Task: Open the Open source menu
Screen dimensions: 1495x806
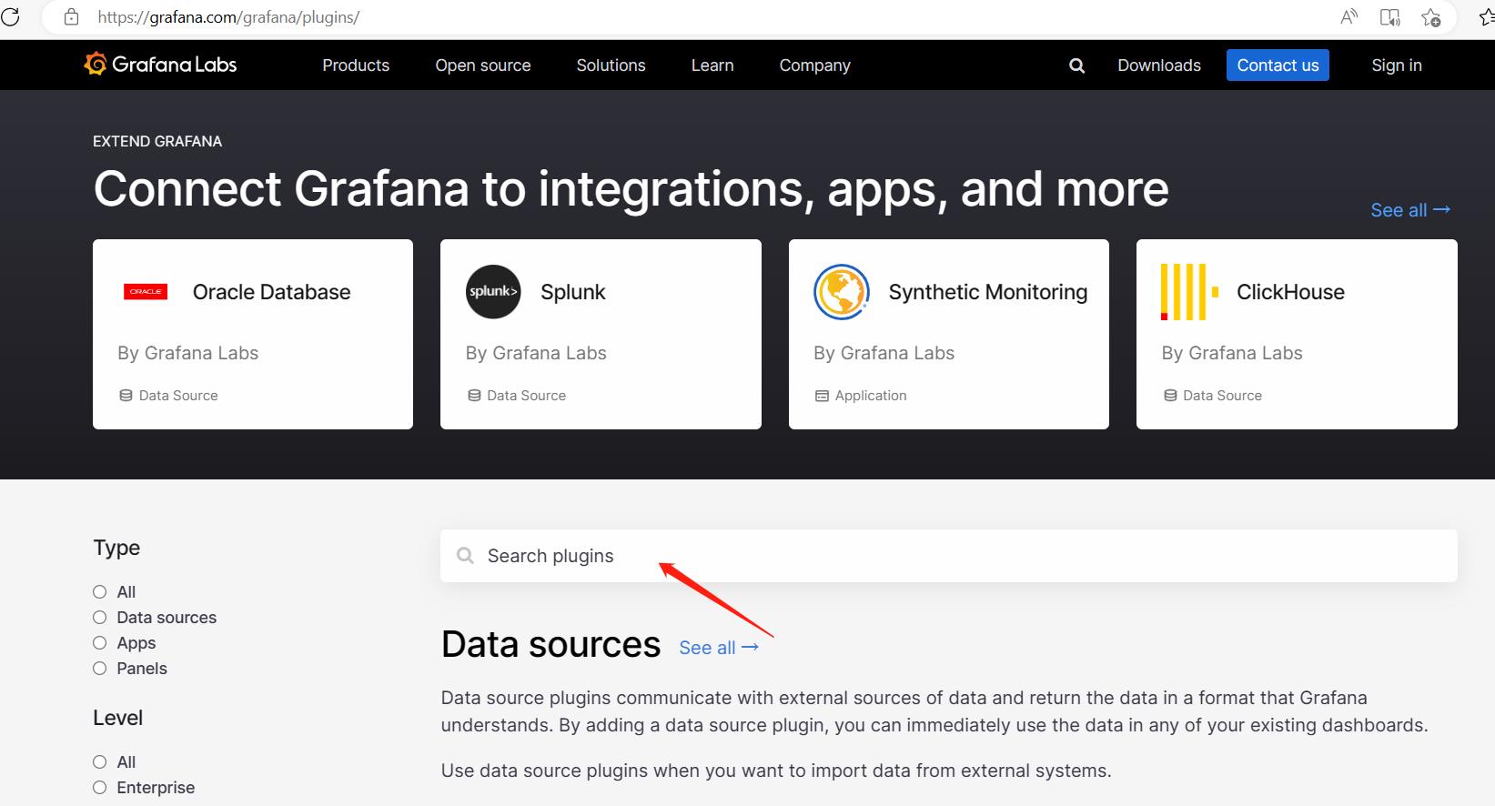Action: click(483, 65)
